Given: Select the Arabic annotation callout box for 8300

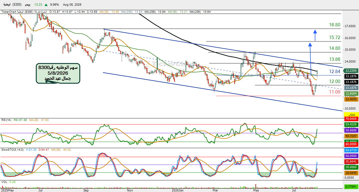Looking at the screenshot, I should 58,73.
